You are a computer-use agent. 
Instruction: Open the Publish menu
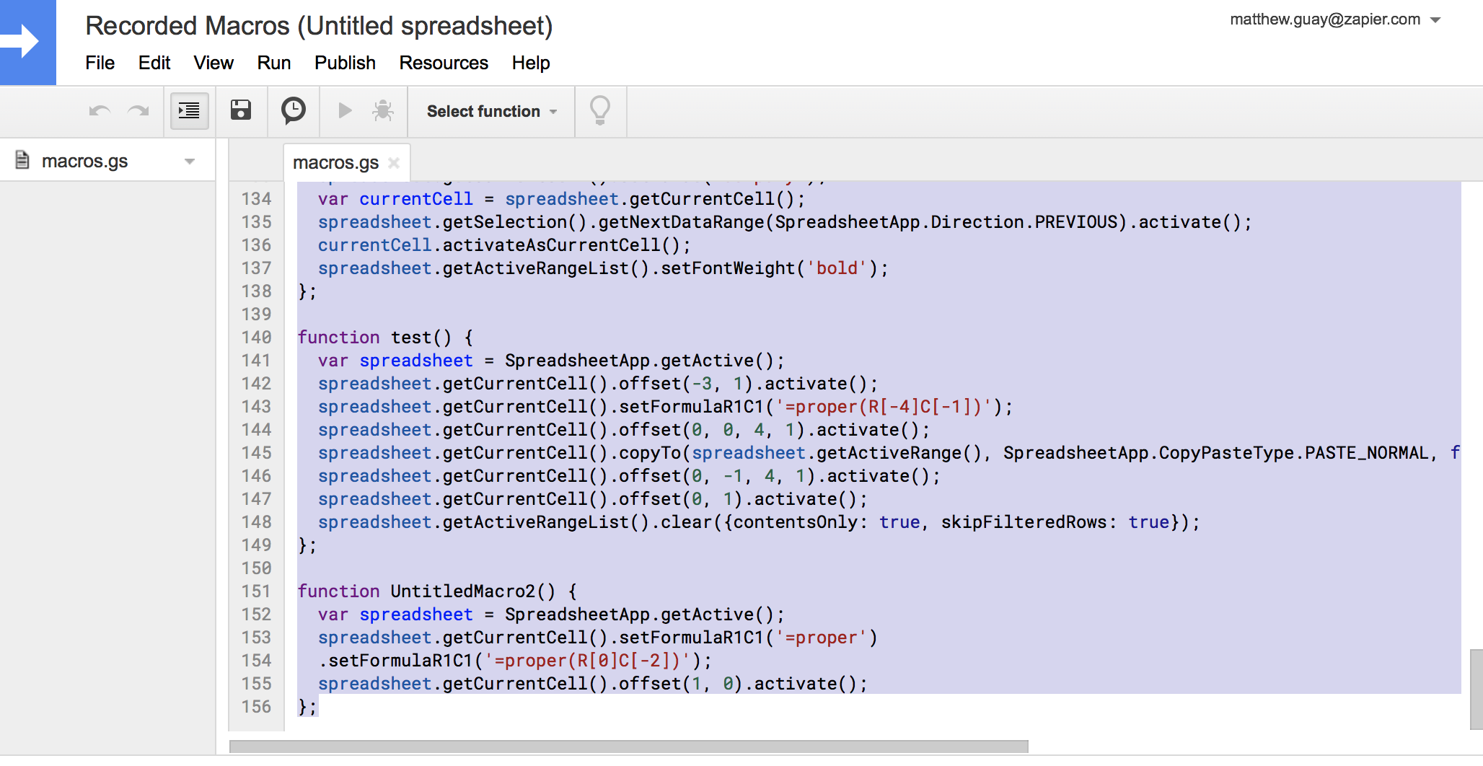click(x=345, y=63)
